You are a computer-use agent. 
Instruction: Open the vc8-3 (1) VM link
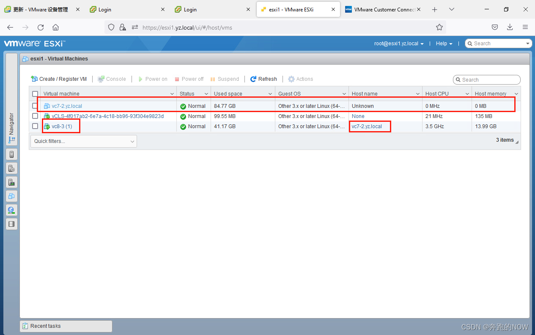click(62, 126)
